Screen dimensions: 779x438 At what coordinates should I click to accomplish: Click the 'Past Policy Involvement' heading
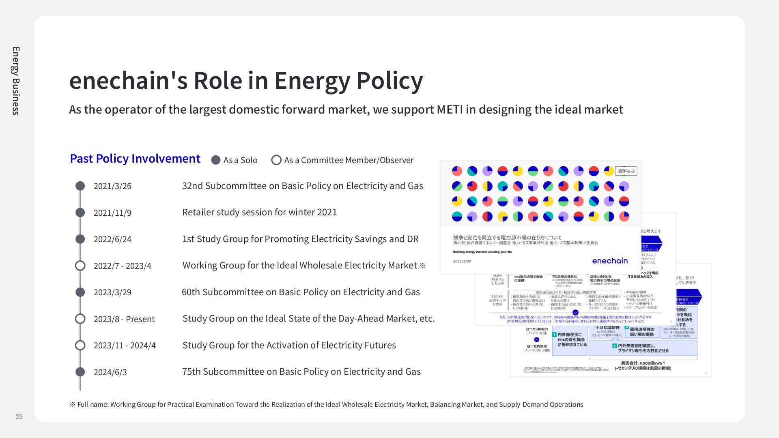pos(135,159)
